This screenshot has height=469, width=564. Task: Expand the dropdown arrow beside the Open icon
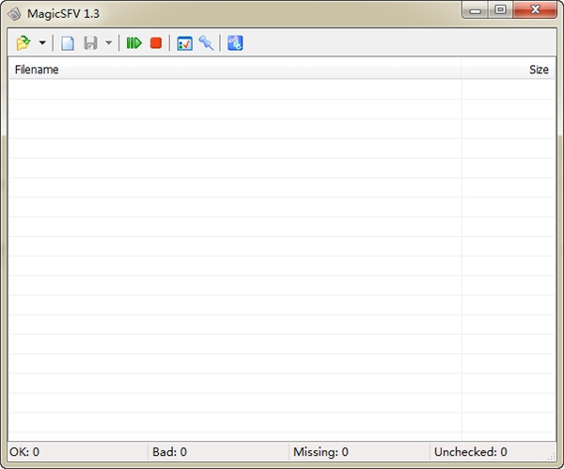tap(42, 43)
